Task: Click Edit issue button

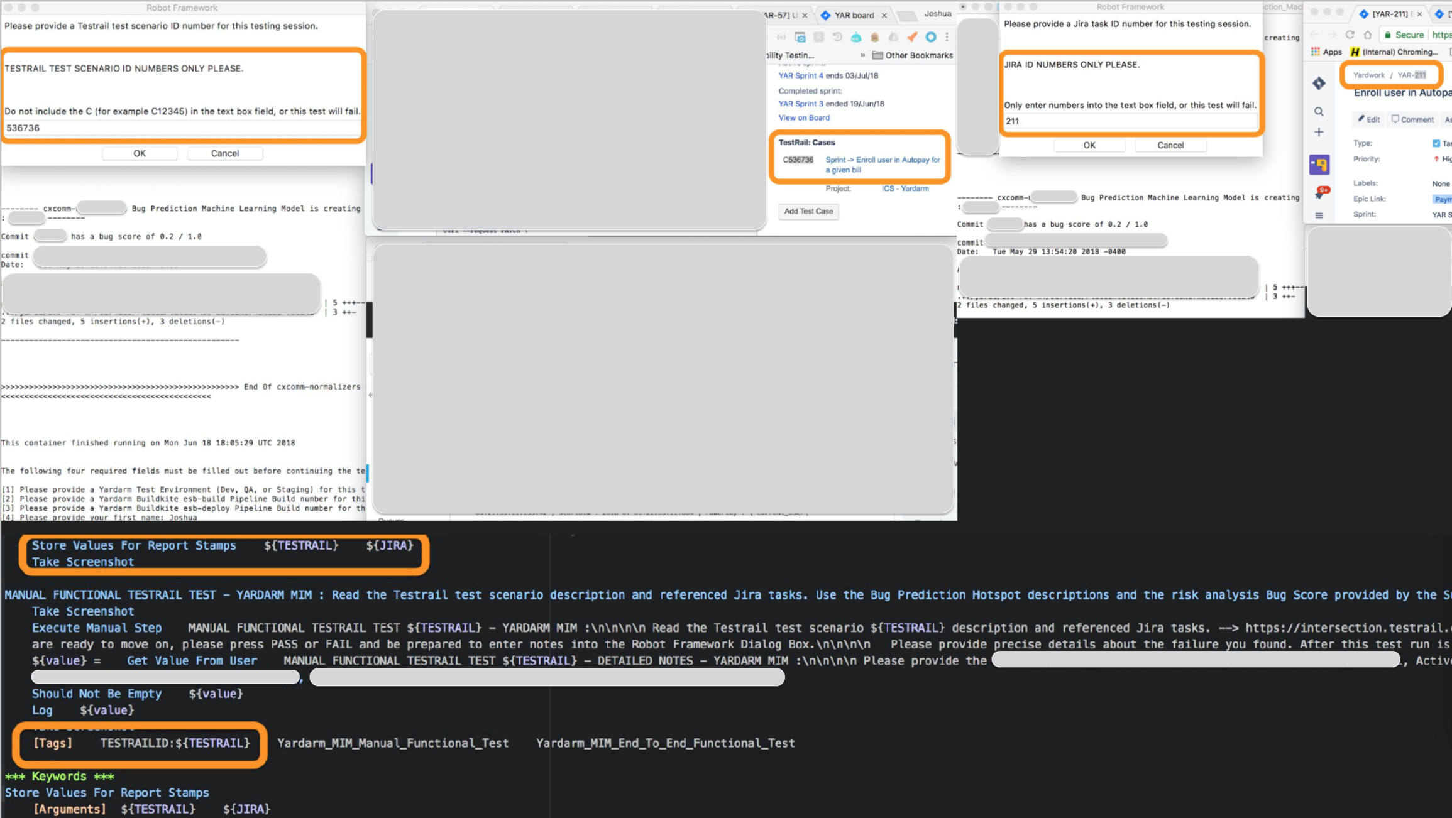Action: point(1368,119)
